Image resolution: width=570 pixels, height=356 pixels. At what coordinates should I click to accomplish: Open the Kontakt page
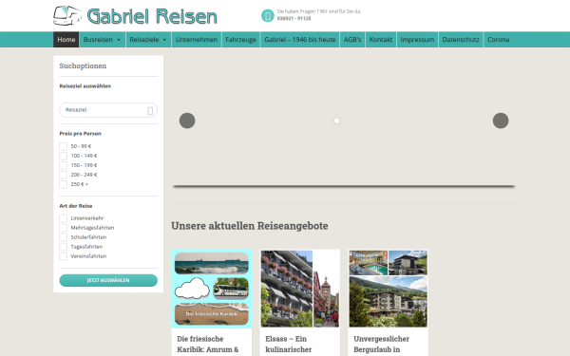[x=381, y=40]
